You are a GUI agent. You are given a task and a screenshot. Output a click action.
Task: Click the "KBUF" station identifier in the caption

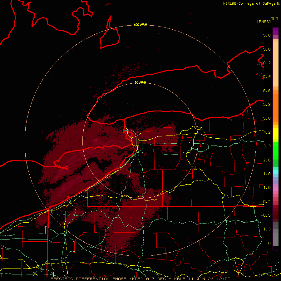[x=180, y=279]
